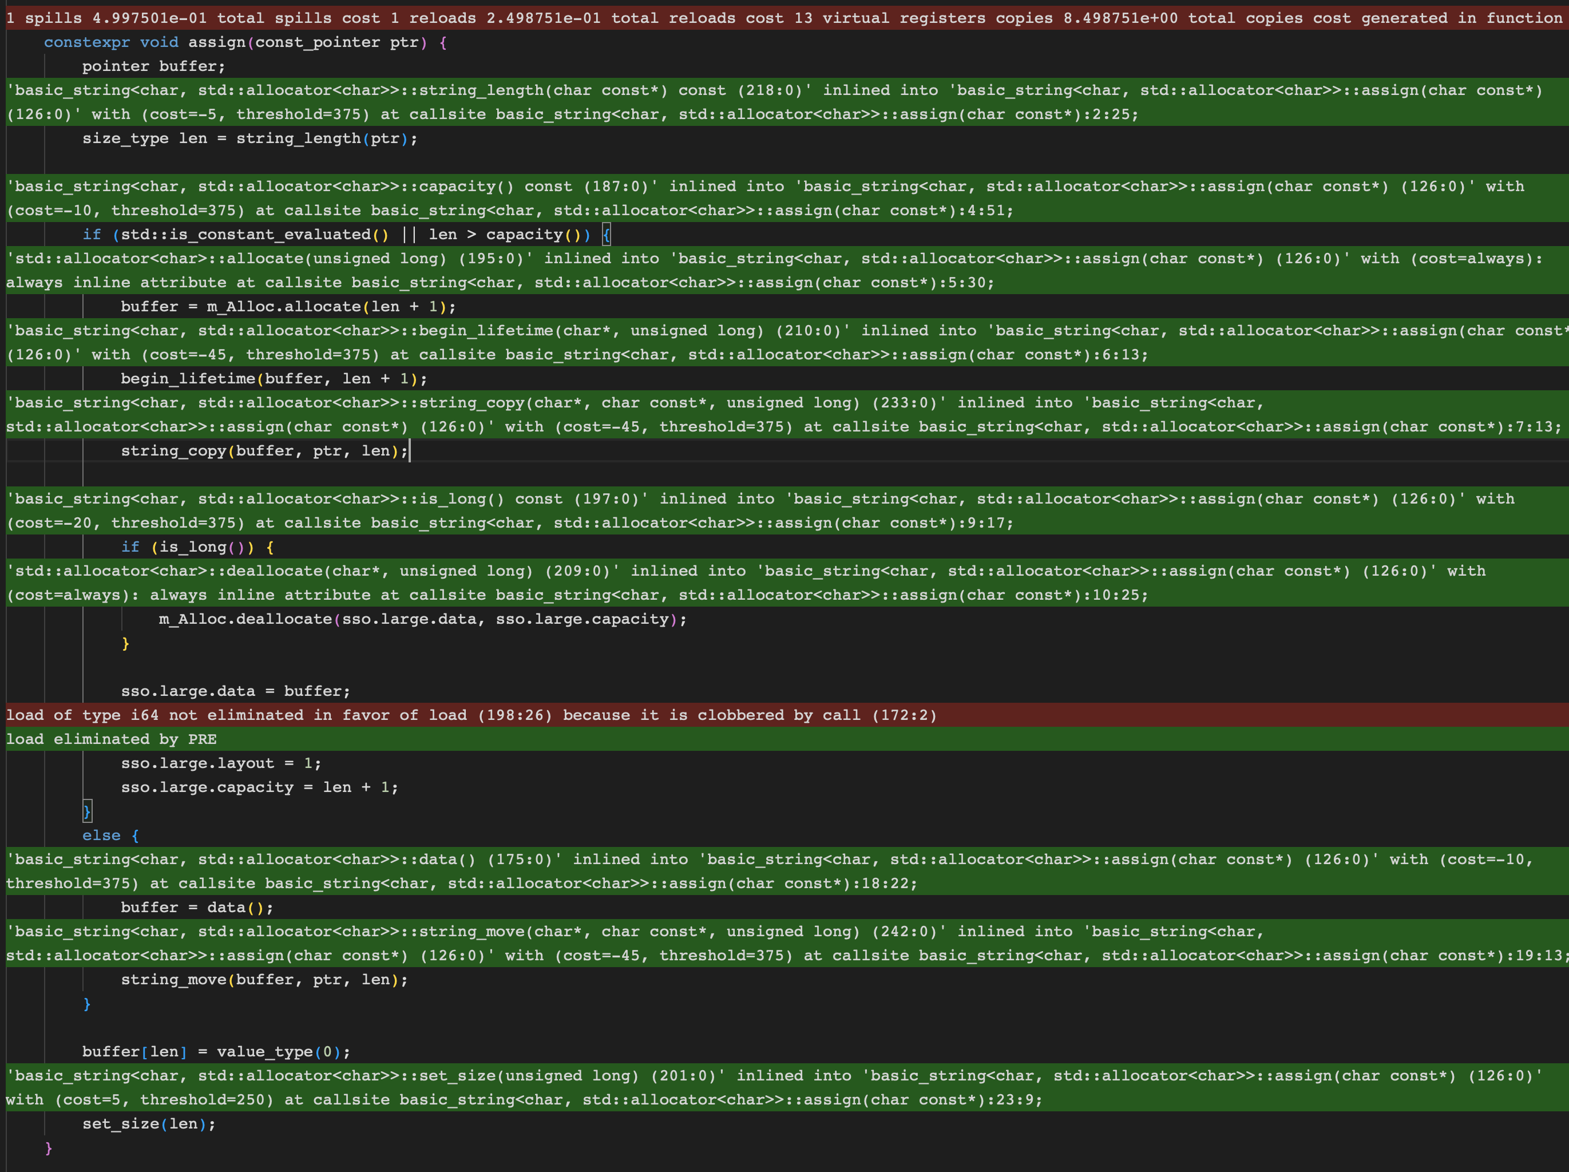Click the 'size_type len = string_length(ptr);' line
Image resolution: width=1569 pixels, height=1172 pixels.
pos(251,138)
